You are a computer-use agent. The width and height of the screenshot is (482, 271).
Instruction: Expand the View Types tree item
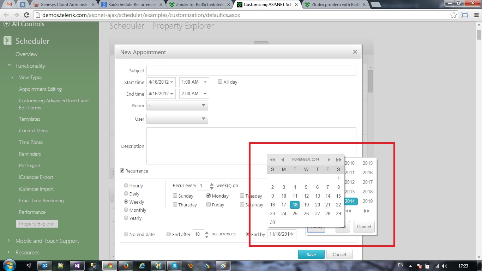pos(12,77)
